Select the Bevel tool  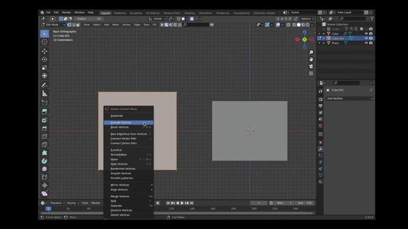[45, 128]
